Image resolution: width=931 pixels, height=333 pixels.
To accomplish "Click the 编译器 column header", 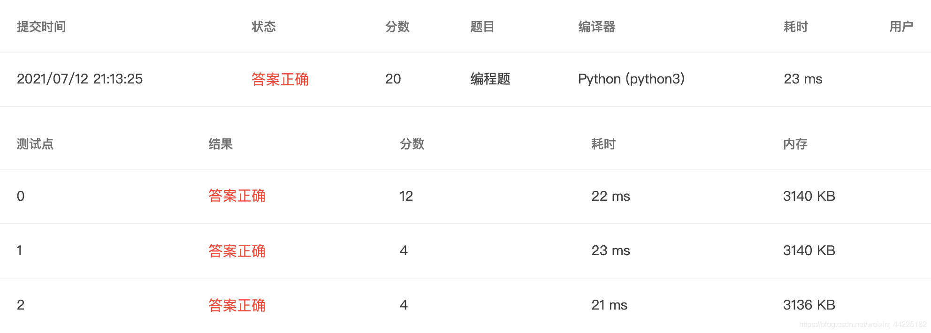I will [x=596, y=27].
